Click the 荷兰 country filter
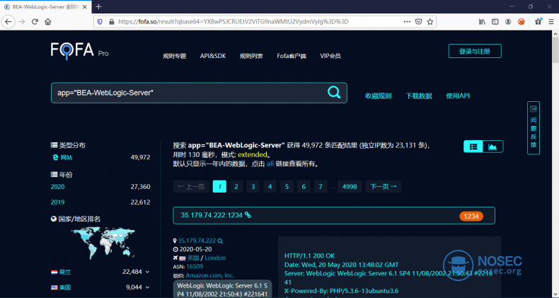Viewport: 559px width, 298px height. 65,272
